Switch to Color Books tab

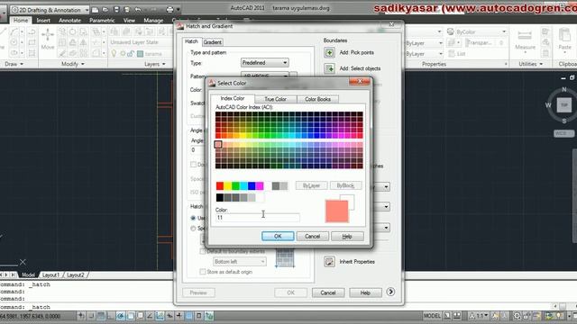pyautogui.click(x=317, y=99)
